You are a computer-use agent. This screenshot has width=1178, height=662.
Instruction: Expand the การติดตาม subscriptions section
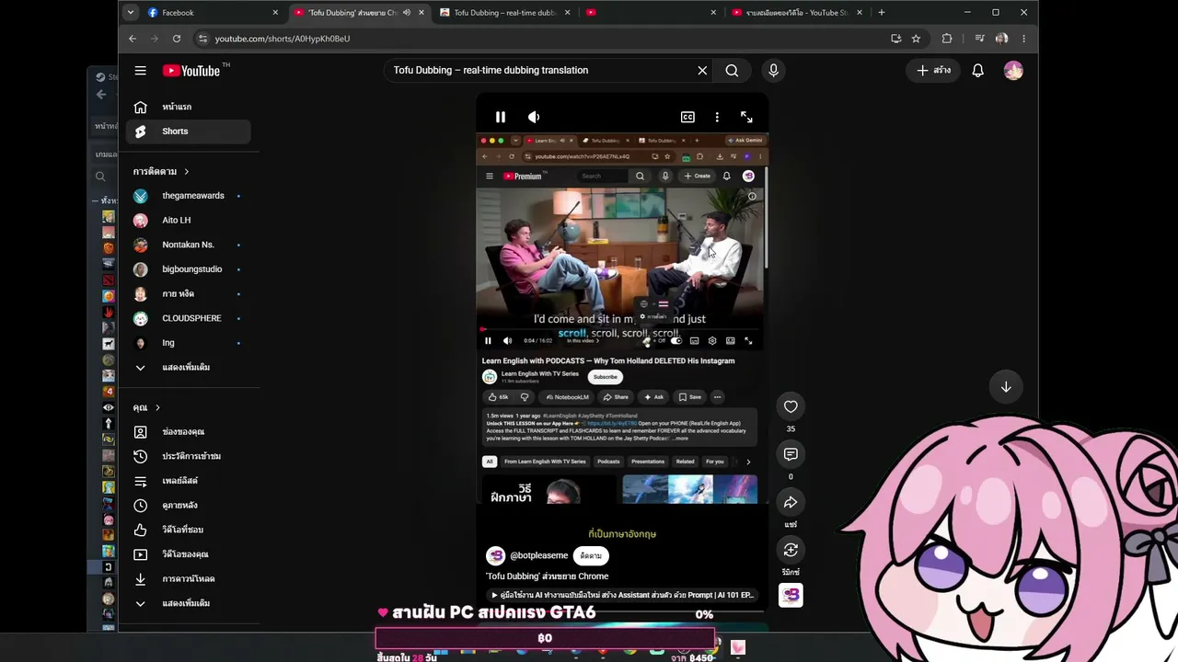point(161,171)
